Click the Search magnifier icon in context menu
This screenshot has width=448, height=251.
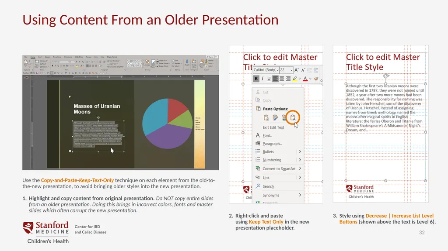coord(258,186)
